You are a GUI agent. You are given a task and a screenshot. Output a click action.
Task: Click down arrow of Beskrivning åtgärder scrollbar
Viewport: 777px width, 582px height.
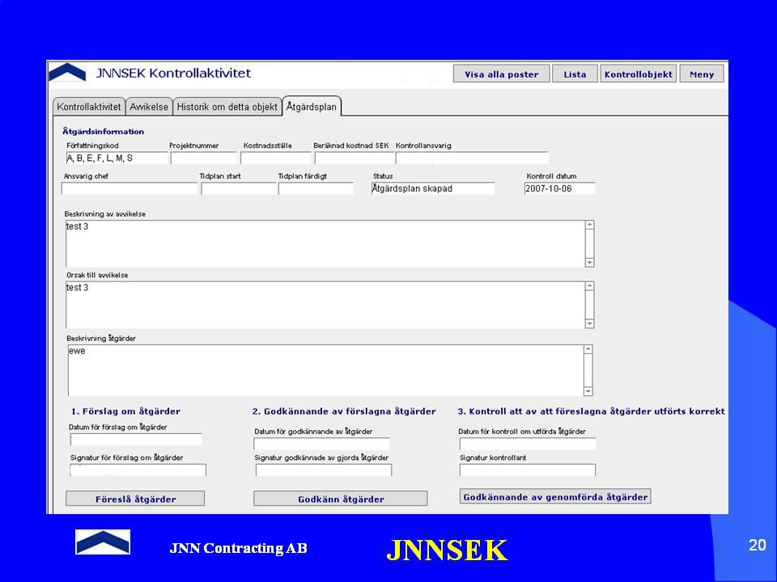point(588,391)
